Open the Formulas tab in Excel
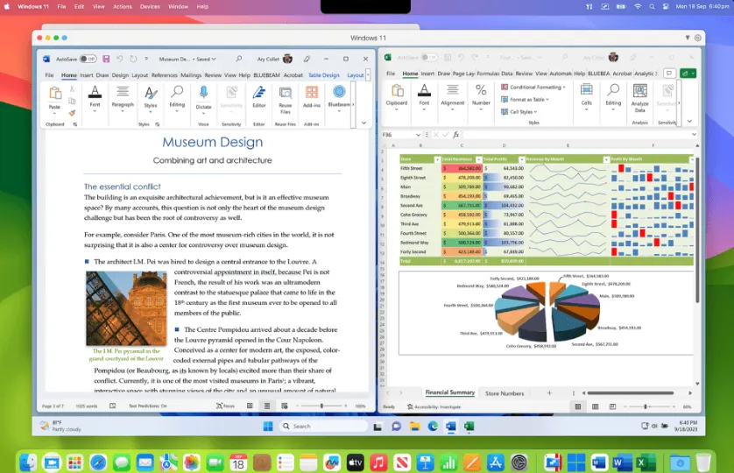This screenshot has width=734, height=473. [x=488, y=74]
